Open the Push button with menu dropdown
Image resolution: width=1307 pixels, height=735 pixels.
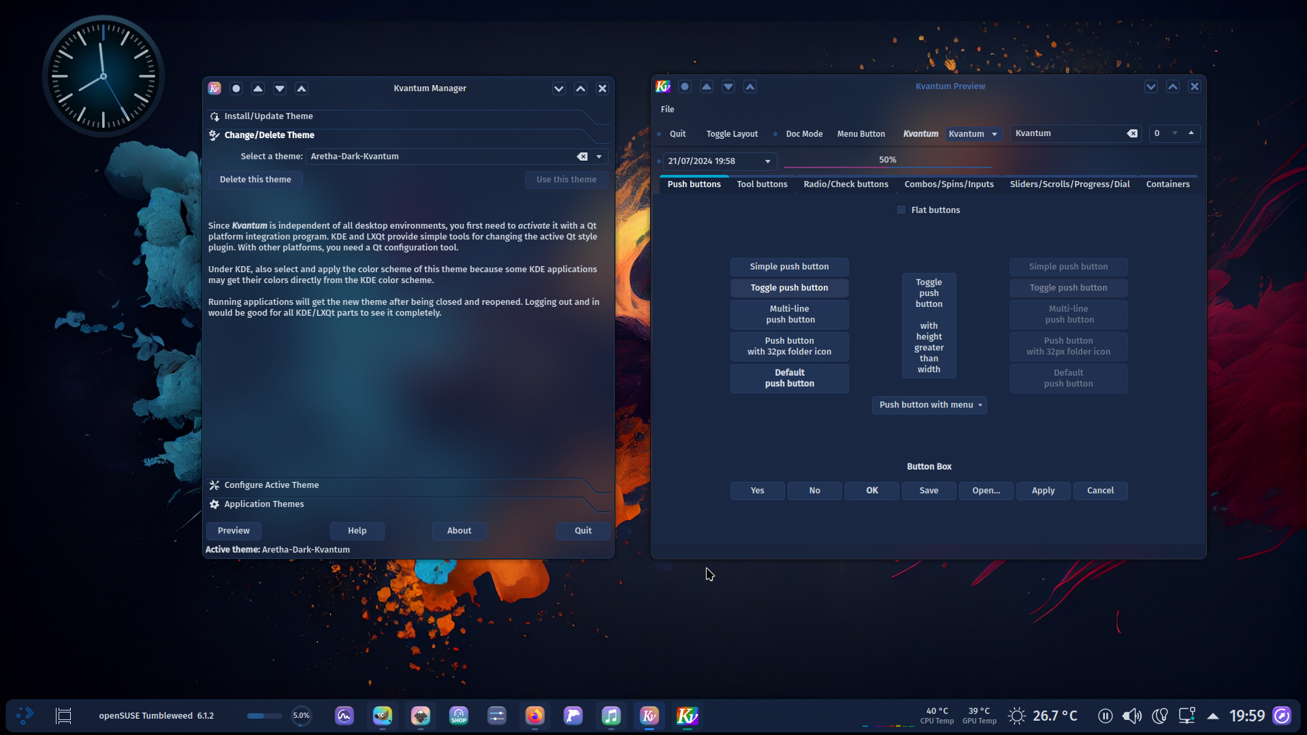[929, 405]
